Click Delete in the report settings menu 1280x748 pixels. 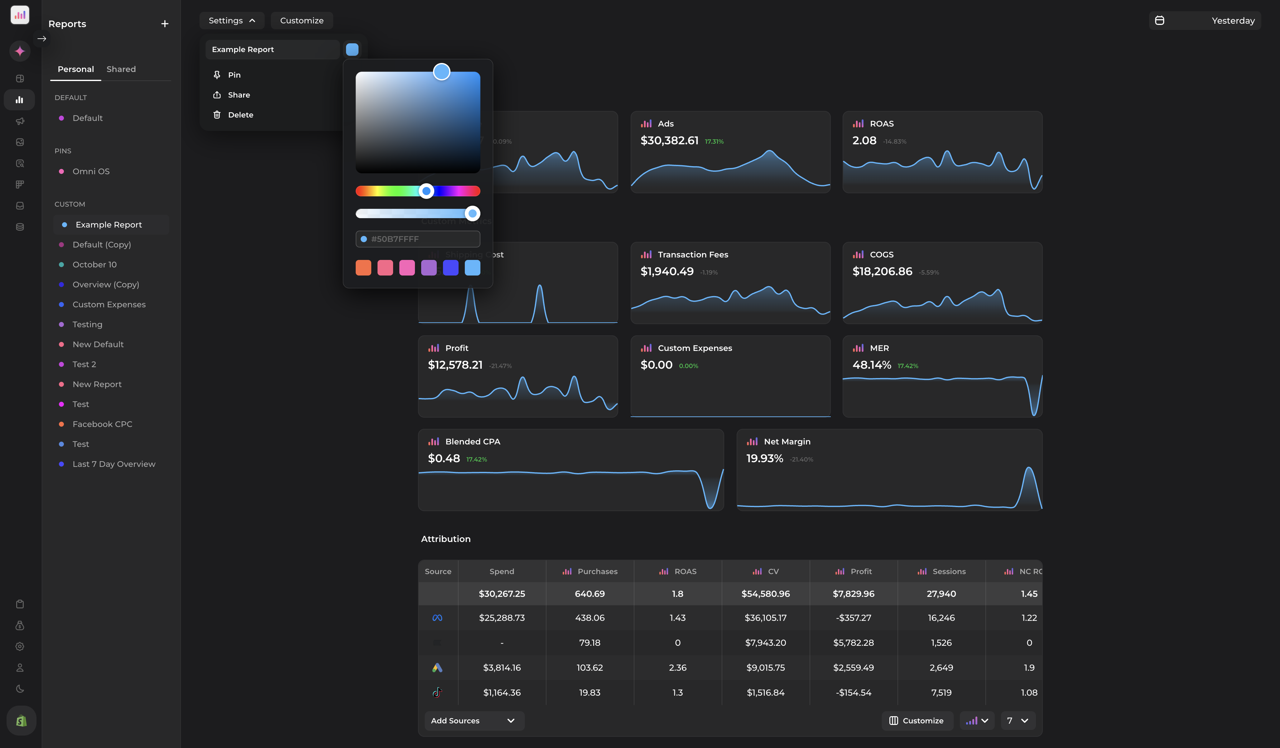click(x=240, y=114)
